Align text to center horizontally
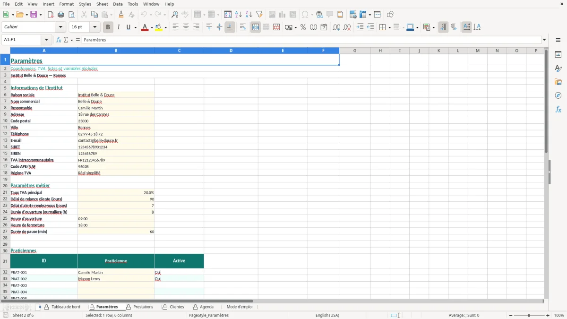Image resolution: width=567 pixels, height=319 pixels. (x=186, y=27)
